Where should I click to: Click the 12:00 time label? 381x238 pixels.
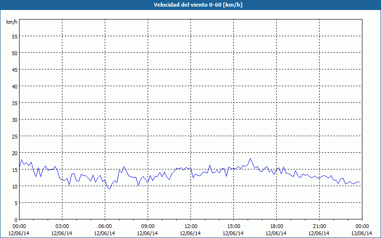tap(191, 227)
